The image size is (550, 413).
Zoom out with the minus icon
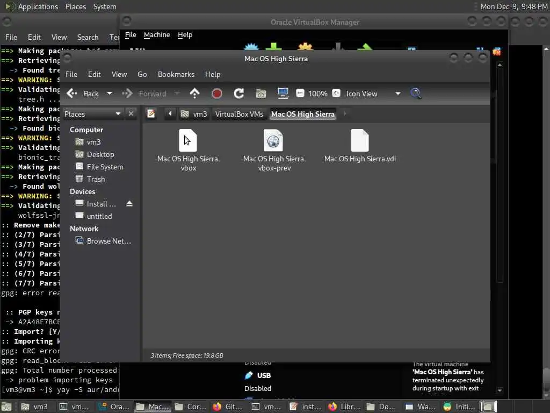tap(300, 94)
